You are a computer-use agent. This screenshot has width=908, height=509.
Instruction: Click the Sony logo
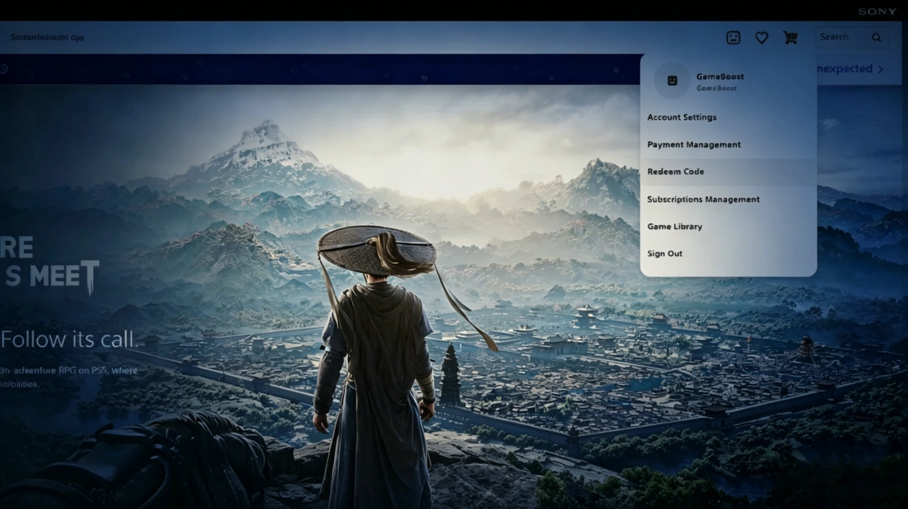(877, 11)
